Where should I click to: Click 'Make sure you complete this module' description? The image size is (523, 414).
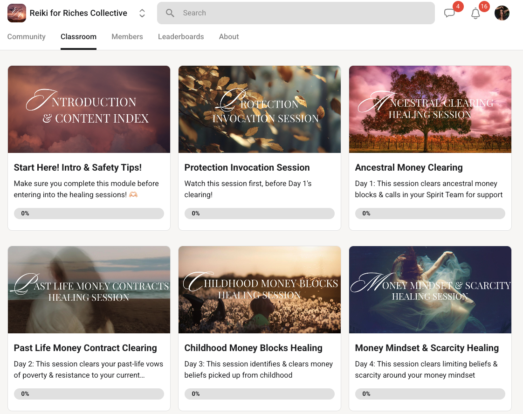(x=86, y=189)
